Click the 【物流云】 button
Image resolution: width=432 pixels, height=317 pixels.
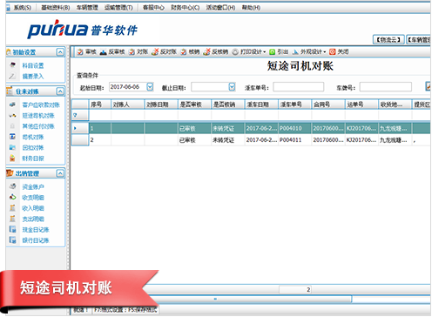click(x=388, y=40)
